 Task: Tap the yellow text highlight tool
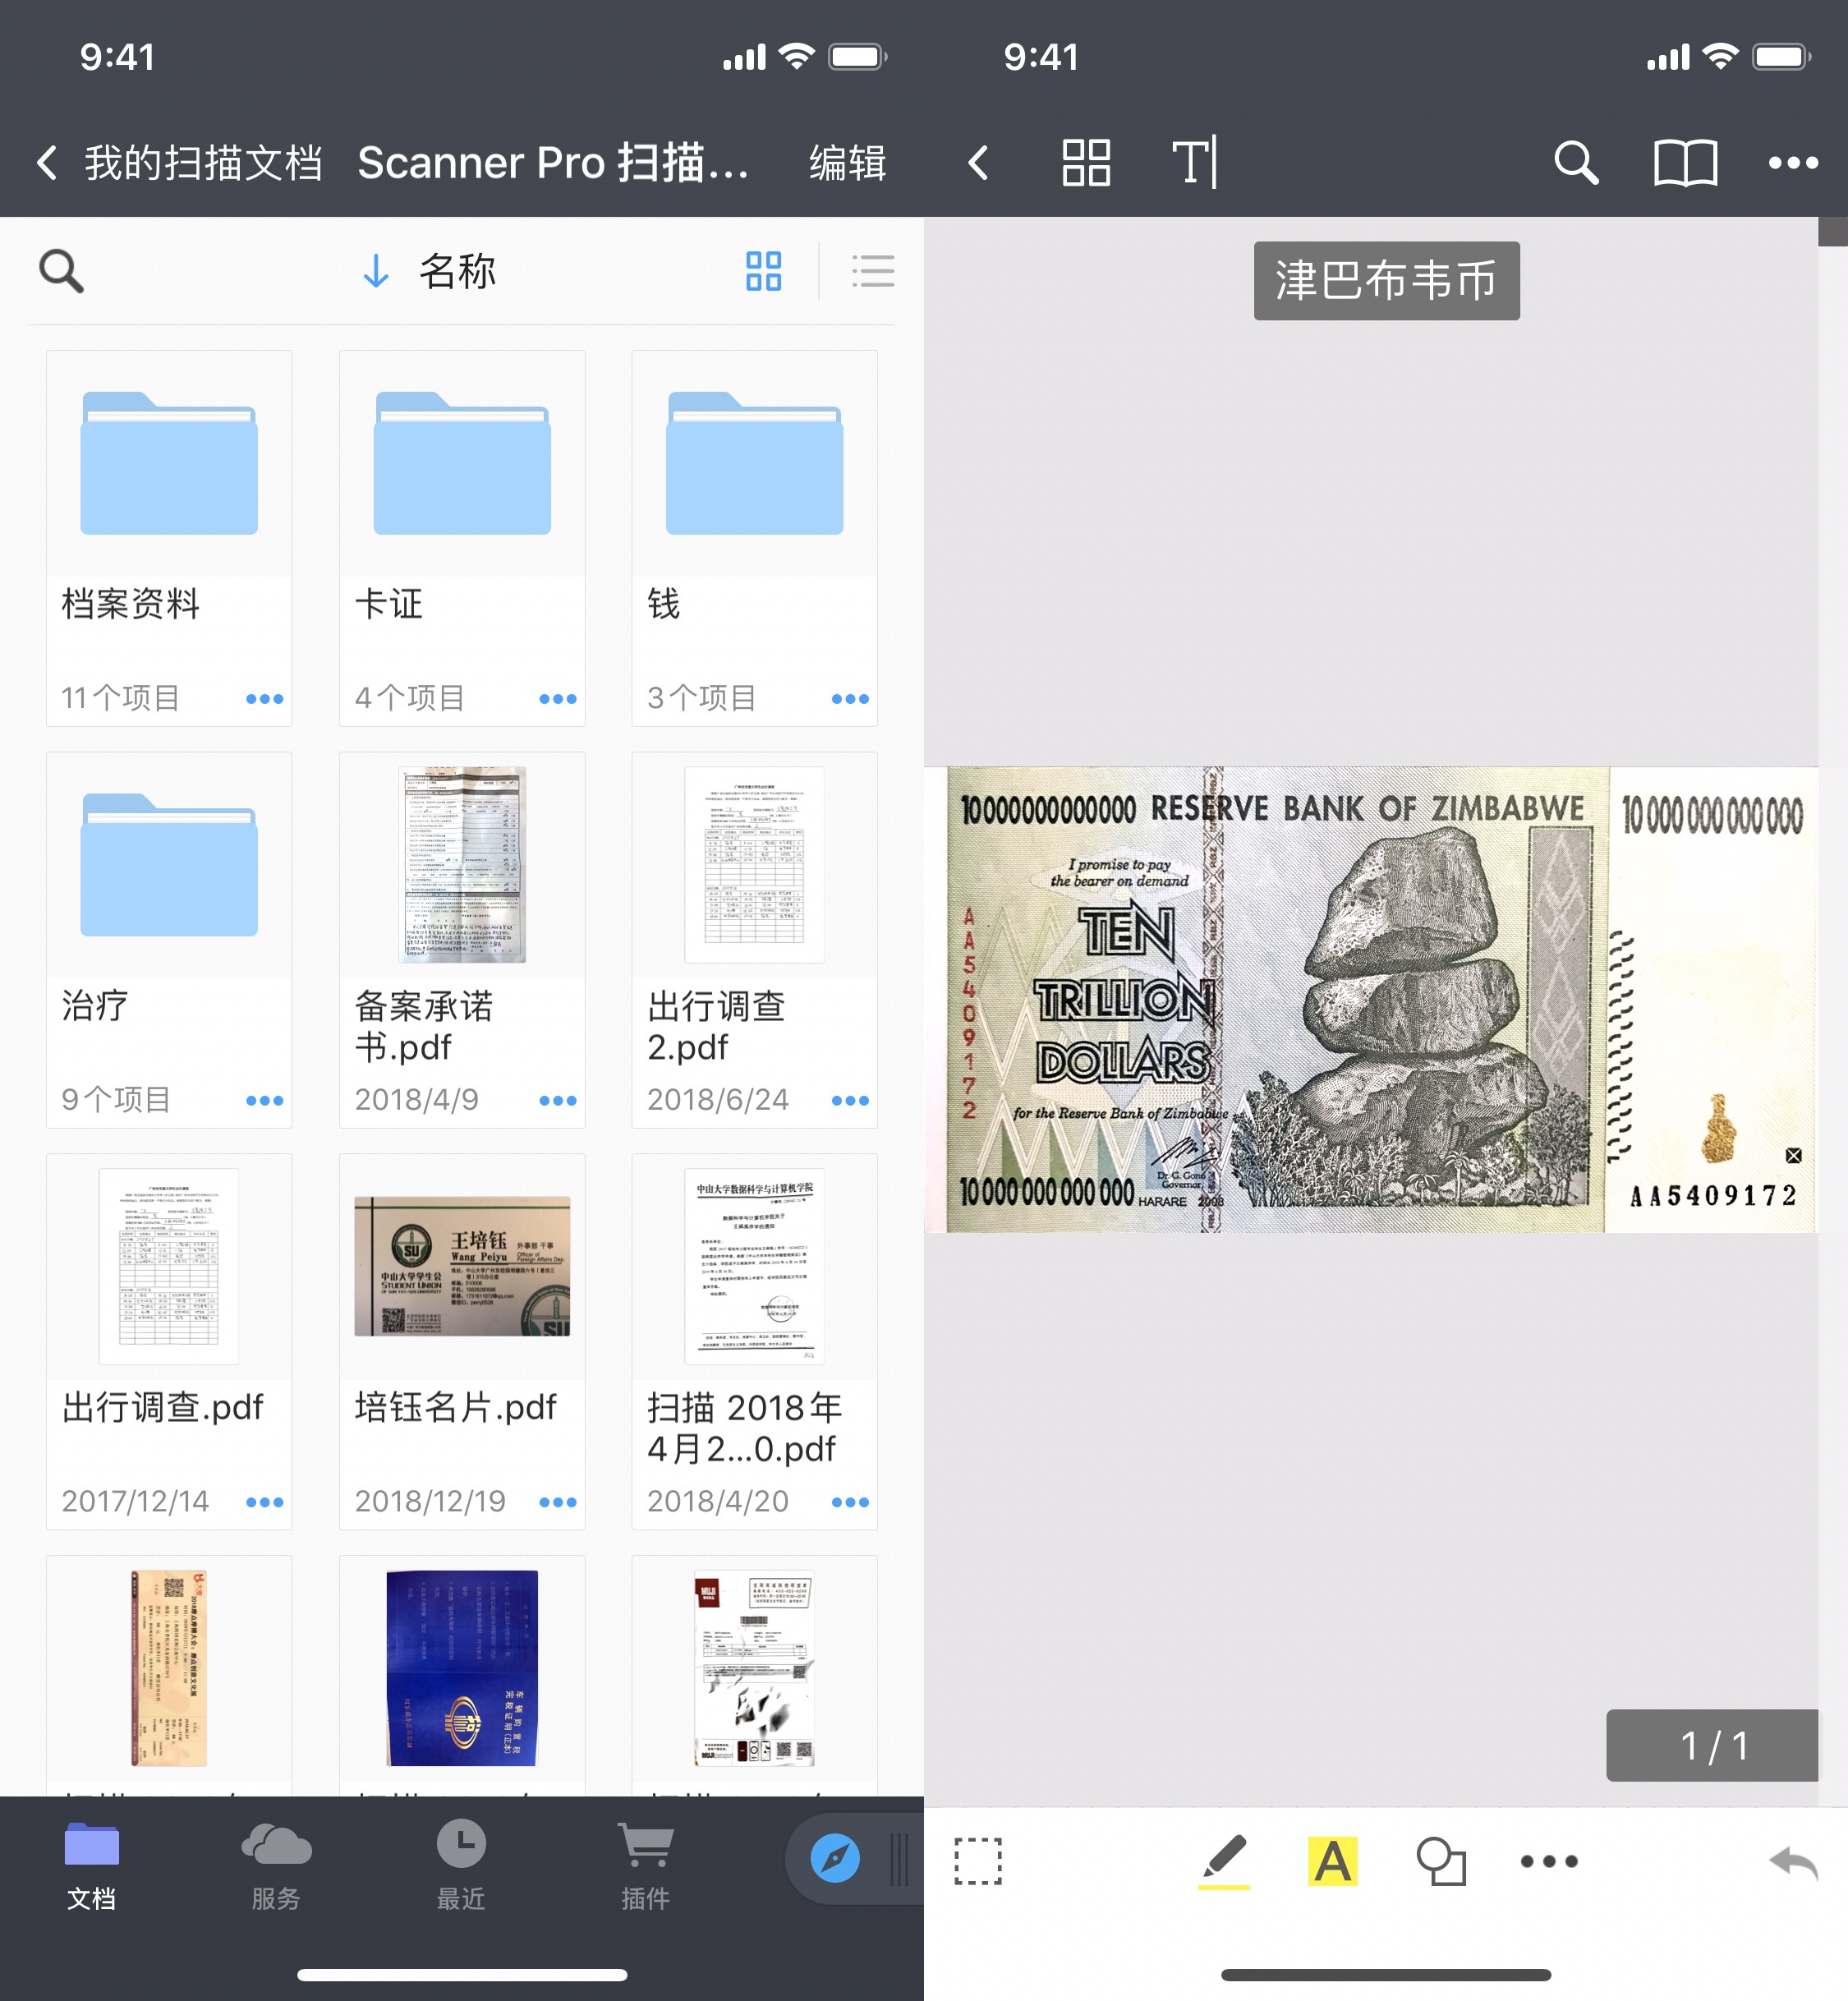click(x=1332, y=1861)
